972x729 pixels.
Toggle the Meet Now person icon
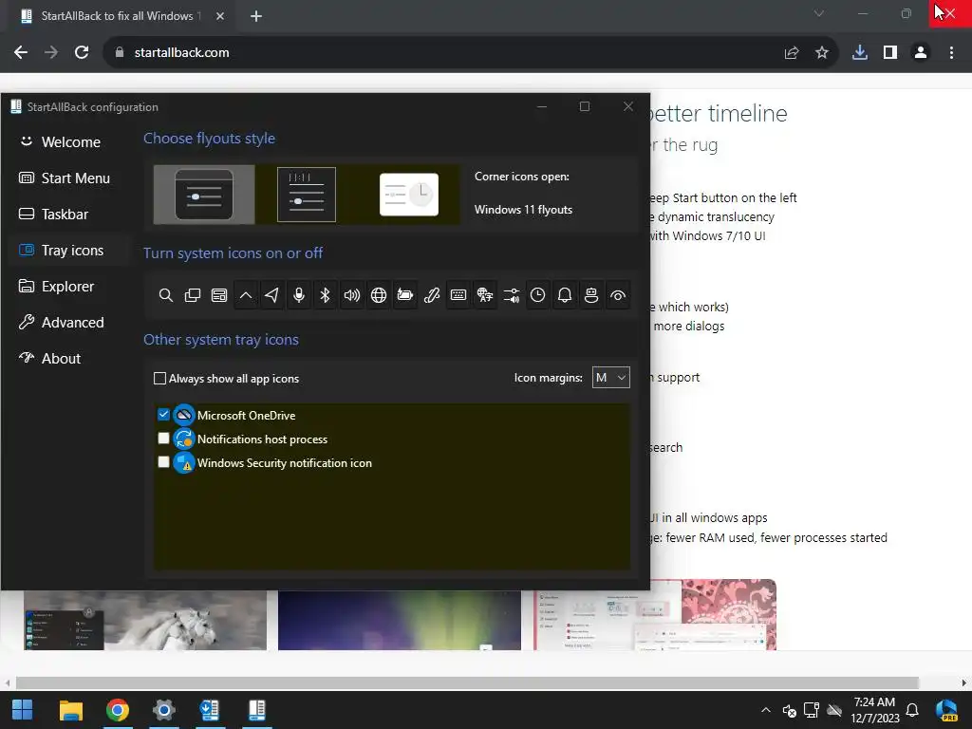click(x=591, y=296)
